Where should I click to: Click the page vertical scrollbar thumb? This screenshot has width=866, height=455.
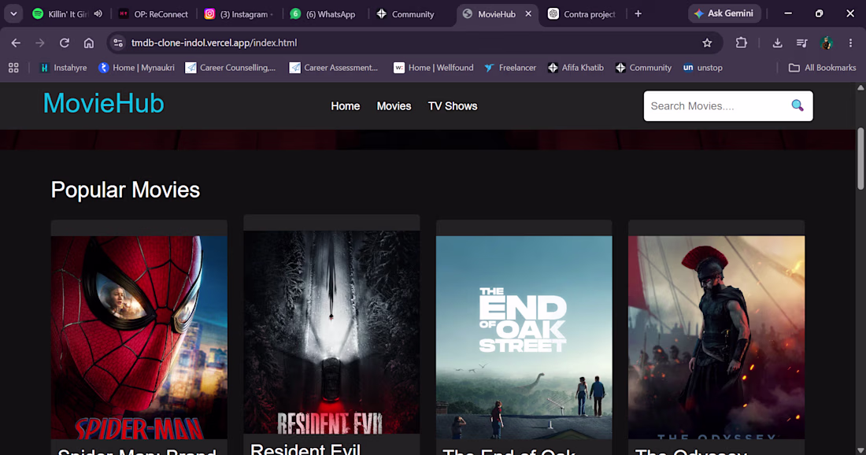click(x=860, y=159)
